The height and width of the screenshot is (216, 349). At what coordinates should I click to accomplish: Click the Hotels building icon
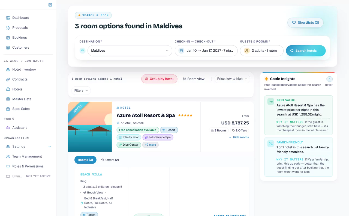pos(8,89)
